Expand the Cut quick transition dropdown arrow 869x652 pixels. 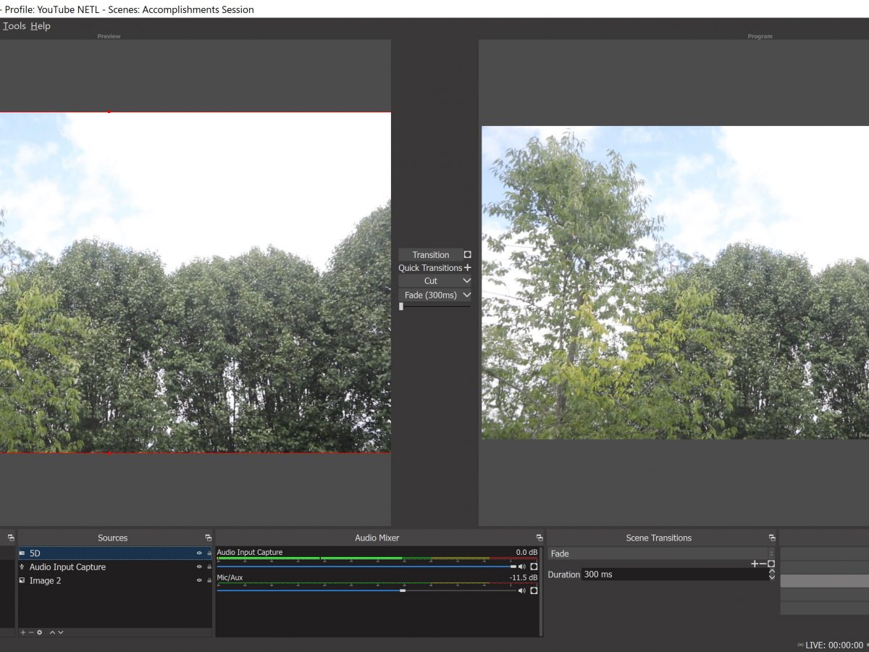coord(466,281)
